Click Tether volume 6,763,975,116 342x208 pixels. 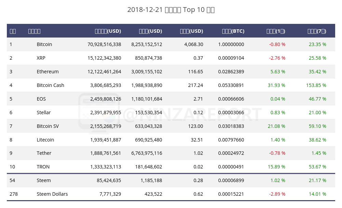pyautogui.click(x=147, y=153)
